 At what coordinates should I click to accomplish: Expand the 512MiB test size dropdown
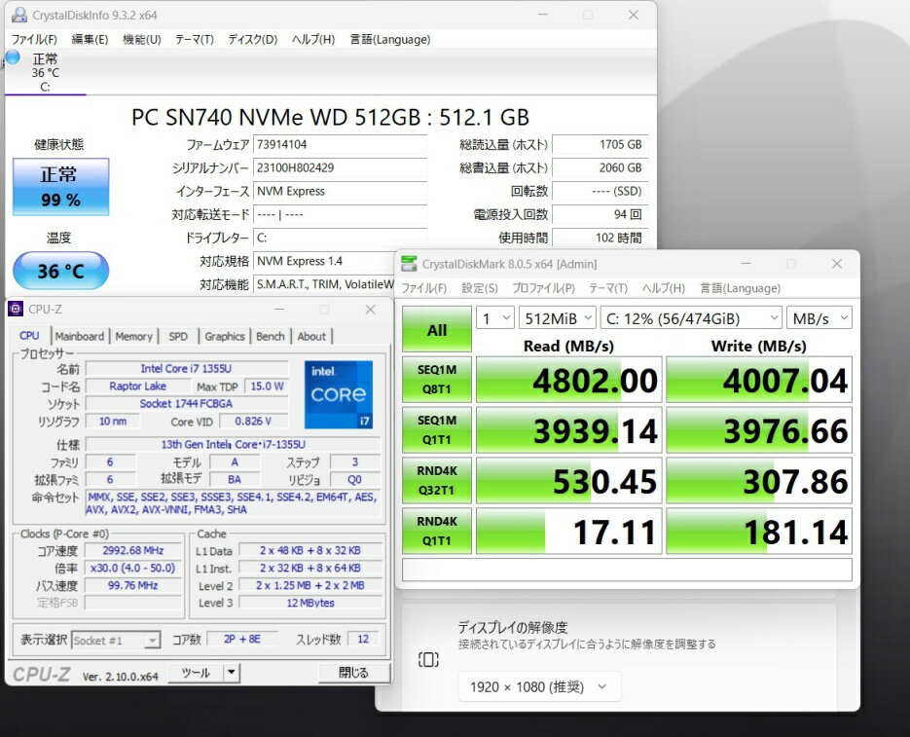pos(556,318)
